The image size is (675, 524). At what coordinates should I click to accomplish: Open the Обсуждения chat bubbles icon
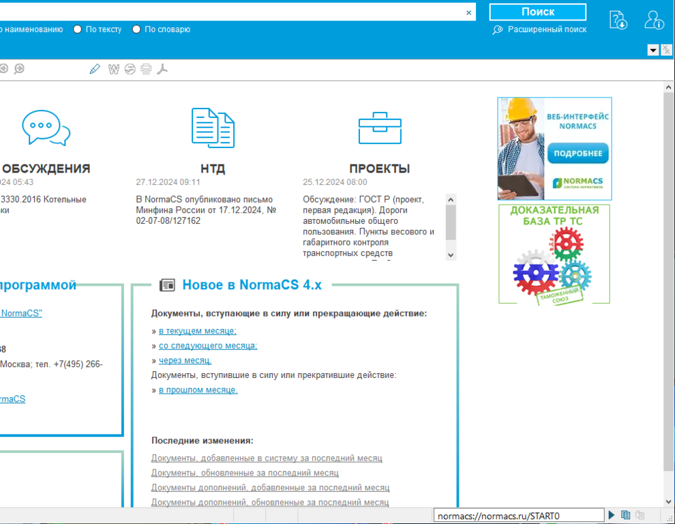click(46, 128)
